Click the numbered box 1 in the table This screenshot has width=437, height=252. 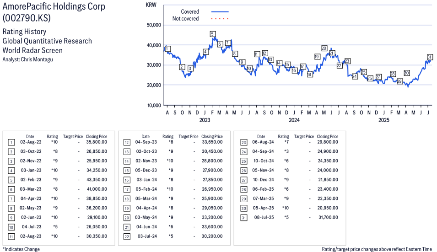pyautogui.click(x=11, y=143)
